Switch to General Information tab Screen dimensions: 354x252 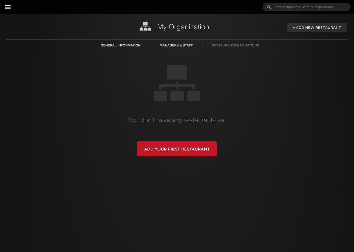121,45
